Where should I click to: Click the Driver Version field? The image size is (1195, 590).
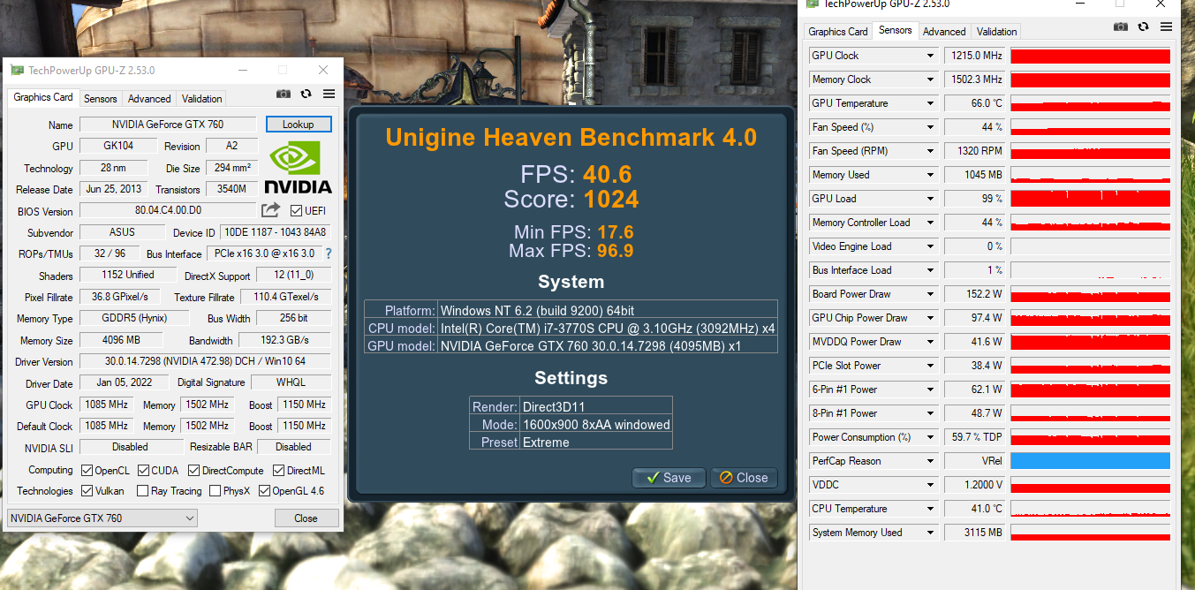206,361
